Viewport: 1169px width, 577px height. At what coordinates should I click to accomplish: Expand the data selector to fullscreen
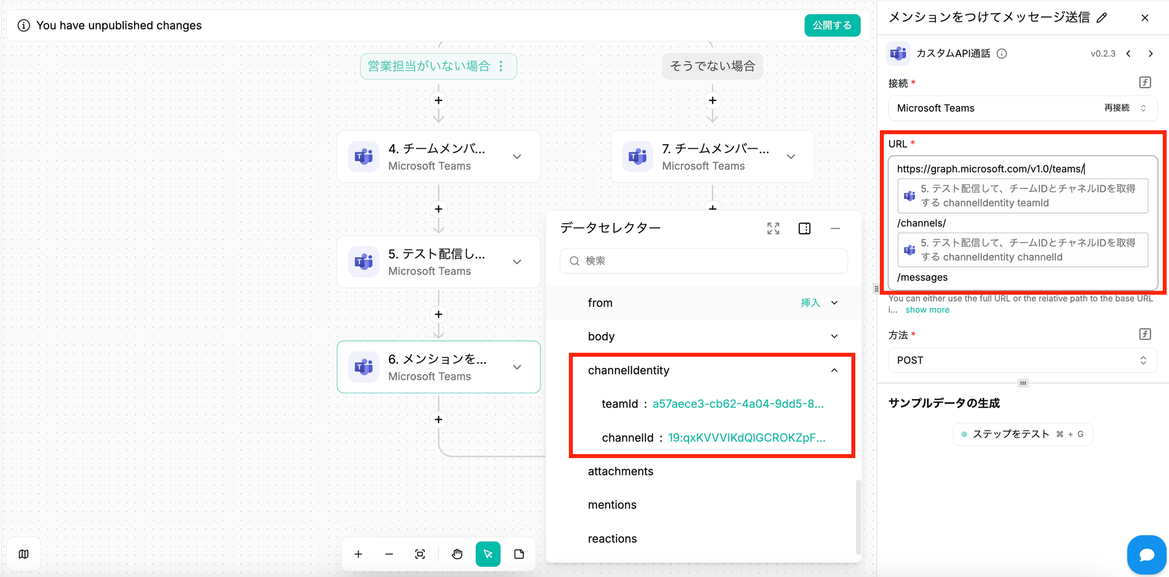[x=773, y=229]
